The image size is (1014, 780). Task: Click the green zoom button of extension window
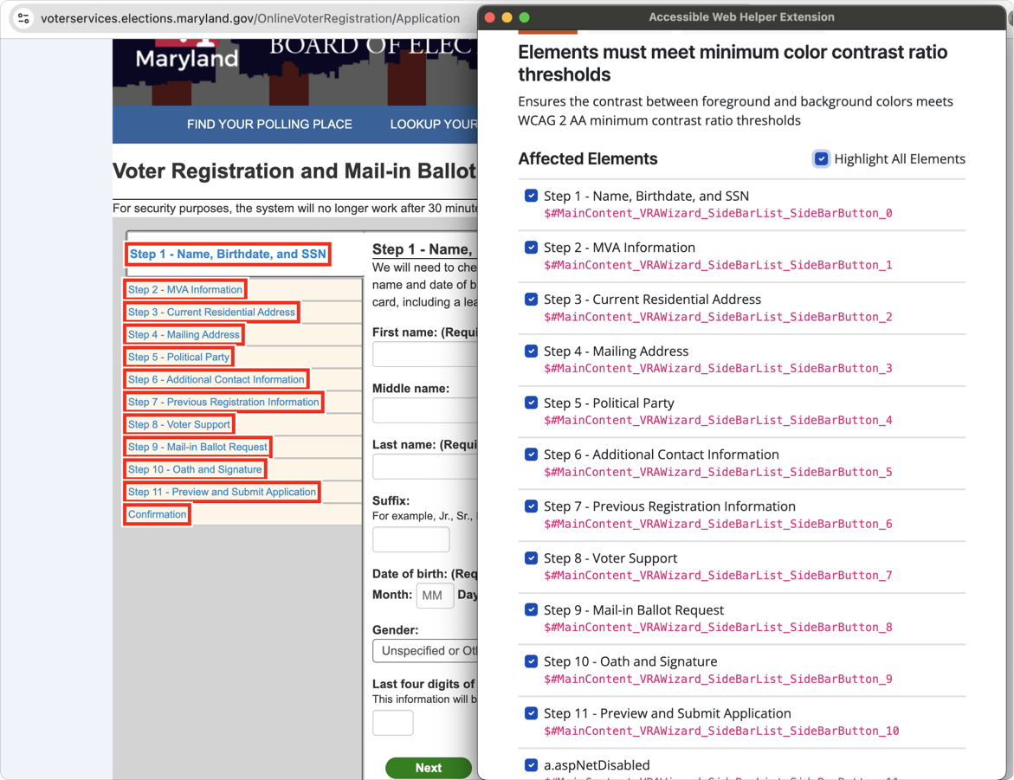[x=525, y=17]
